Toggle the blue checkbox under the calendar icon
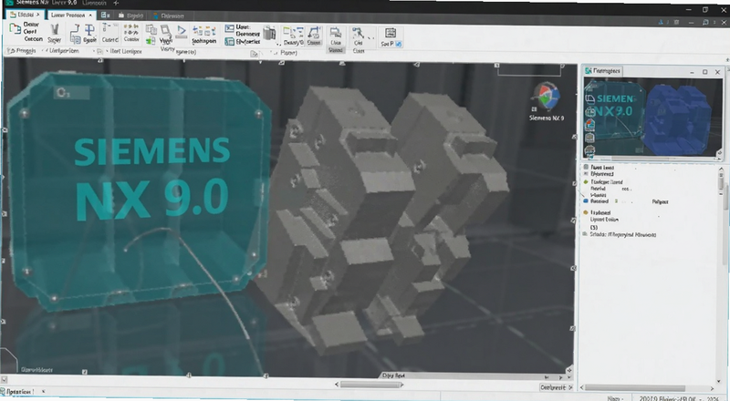 pyautogui.click(x=399, y=44)
